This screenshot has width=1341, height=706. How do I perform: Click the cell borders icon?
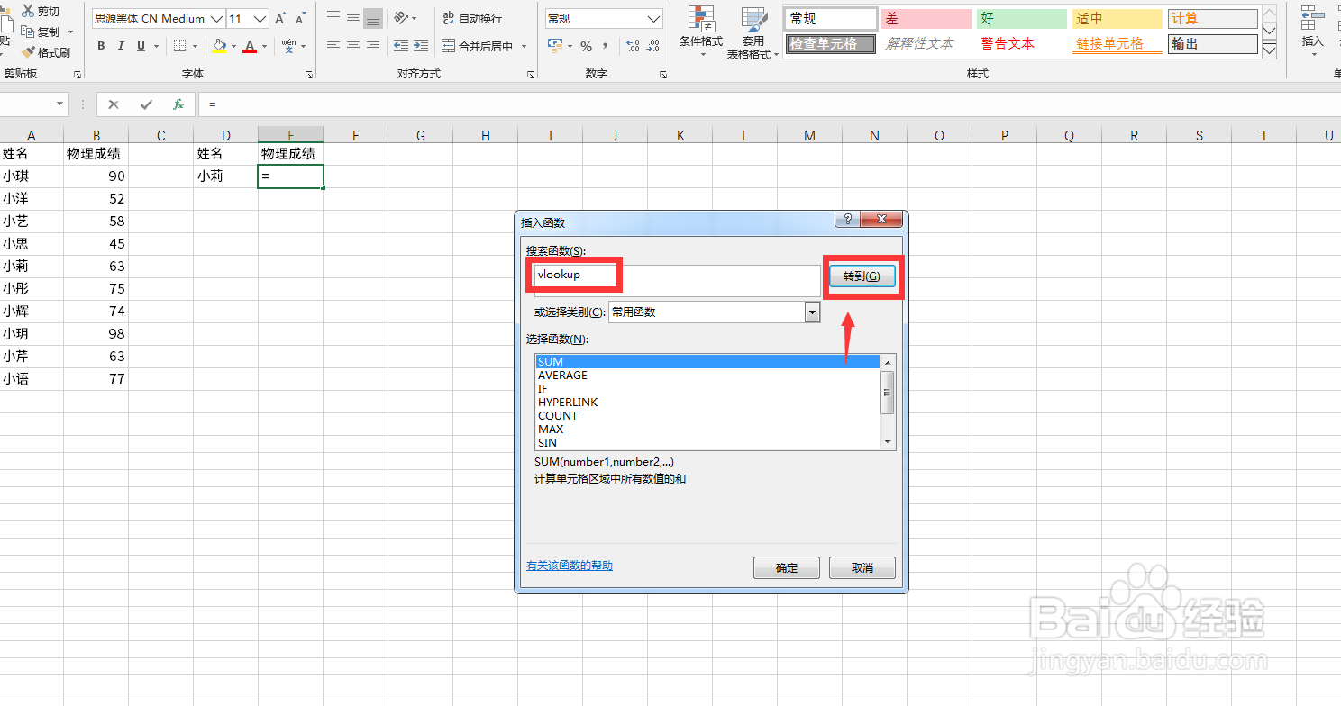tap(180, 46)
